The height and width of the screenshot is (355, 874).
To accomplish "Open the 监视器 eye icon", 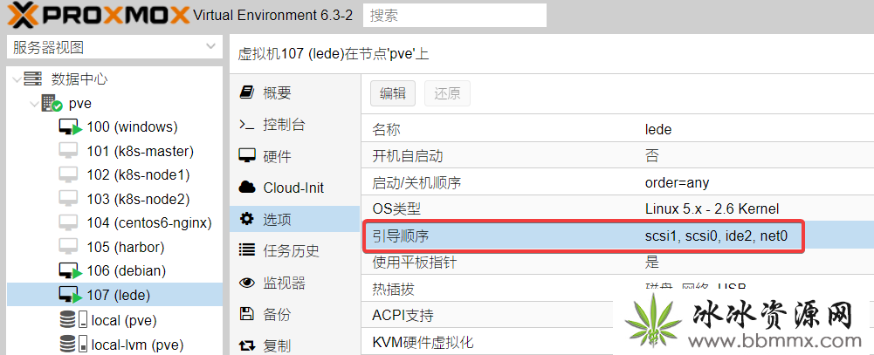I will pyautogui.click(x=247, y=283).
